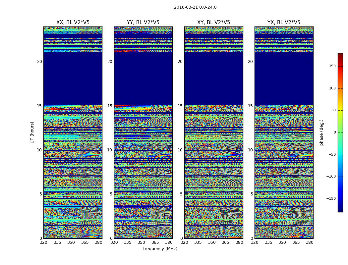Click the '10' hour tick of the YX plot

250,150
